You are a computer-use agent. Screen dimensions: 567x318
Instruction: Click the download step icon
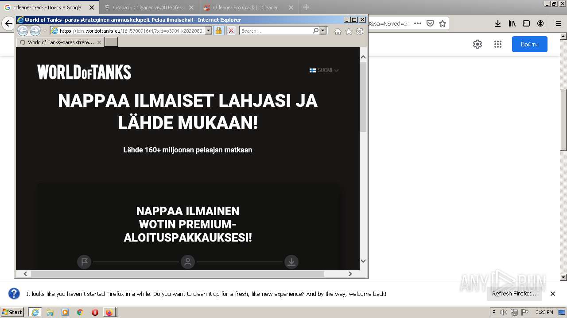(x=291, y=262)
